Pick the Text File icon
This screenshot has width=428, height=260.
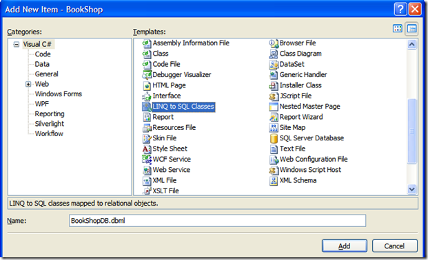click(274, 149)
